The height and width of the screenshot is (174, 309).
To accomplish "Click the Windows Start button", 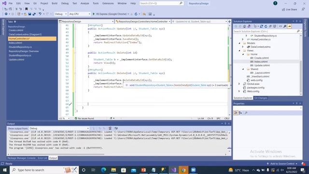I will tap(5, 170).
